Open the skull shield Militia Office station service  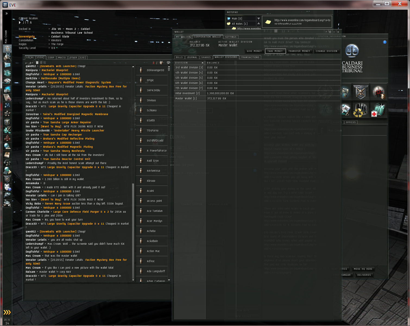pyautogui.click(x=361, y=92)
